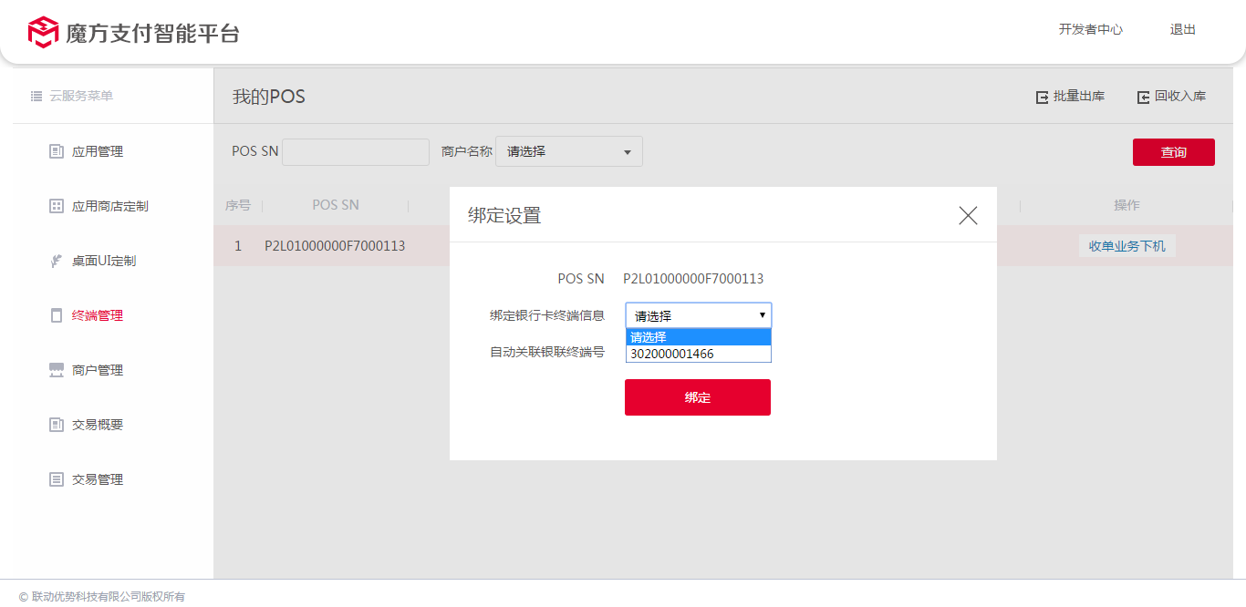Viewport: 1246px width, 607px height.
Task: Click the 交易管理 sidebar icon
Action: [57, 479]
